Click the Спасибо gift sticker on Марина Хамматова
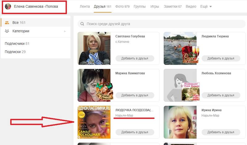 (x=104, y=92)
